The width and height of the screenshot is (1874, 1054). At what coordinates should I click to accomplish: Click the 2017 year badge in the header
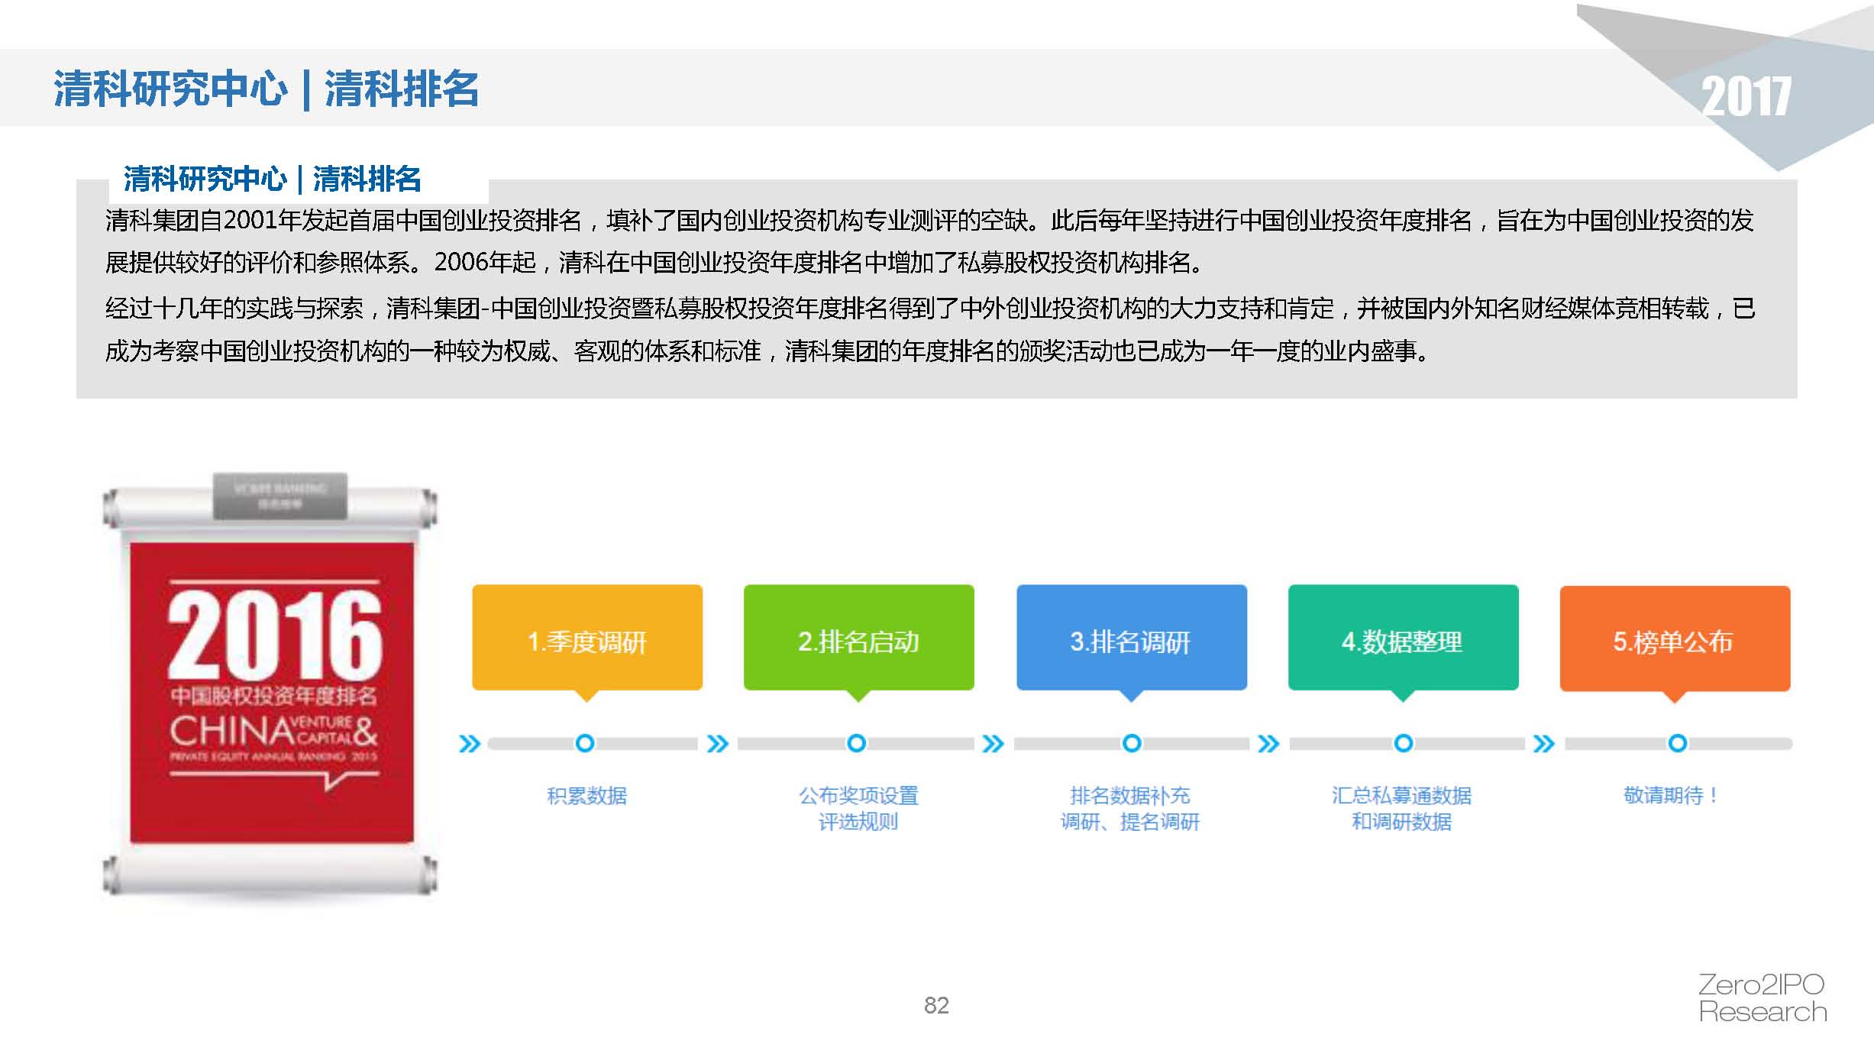pos(1746,96)
